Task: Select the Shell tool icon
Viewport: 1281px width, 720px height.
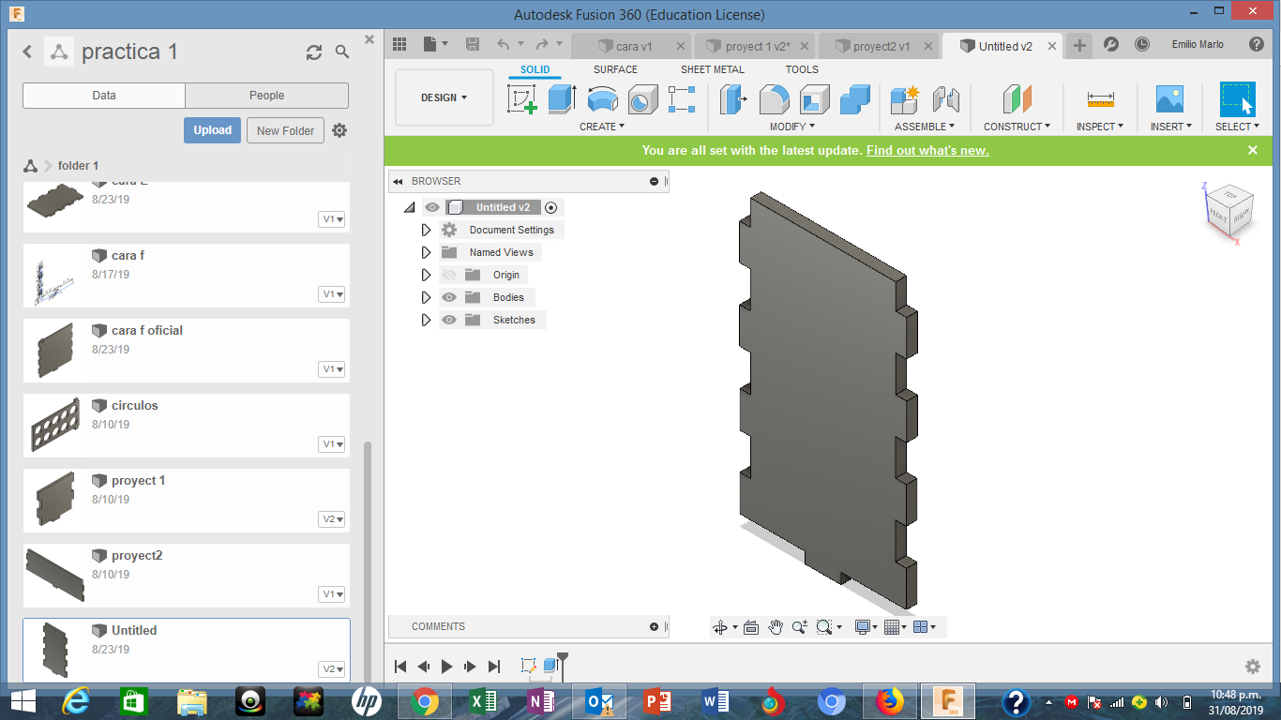Action: coord(814,99)
